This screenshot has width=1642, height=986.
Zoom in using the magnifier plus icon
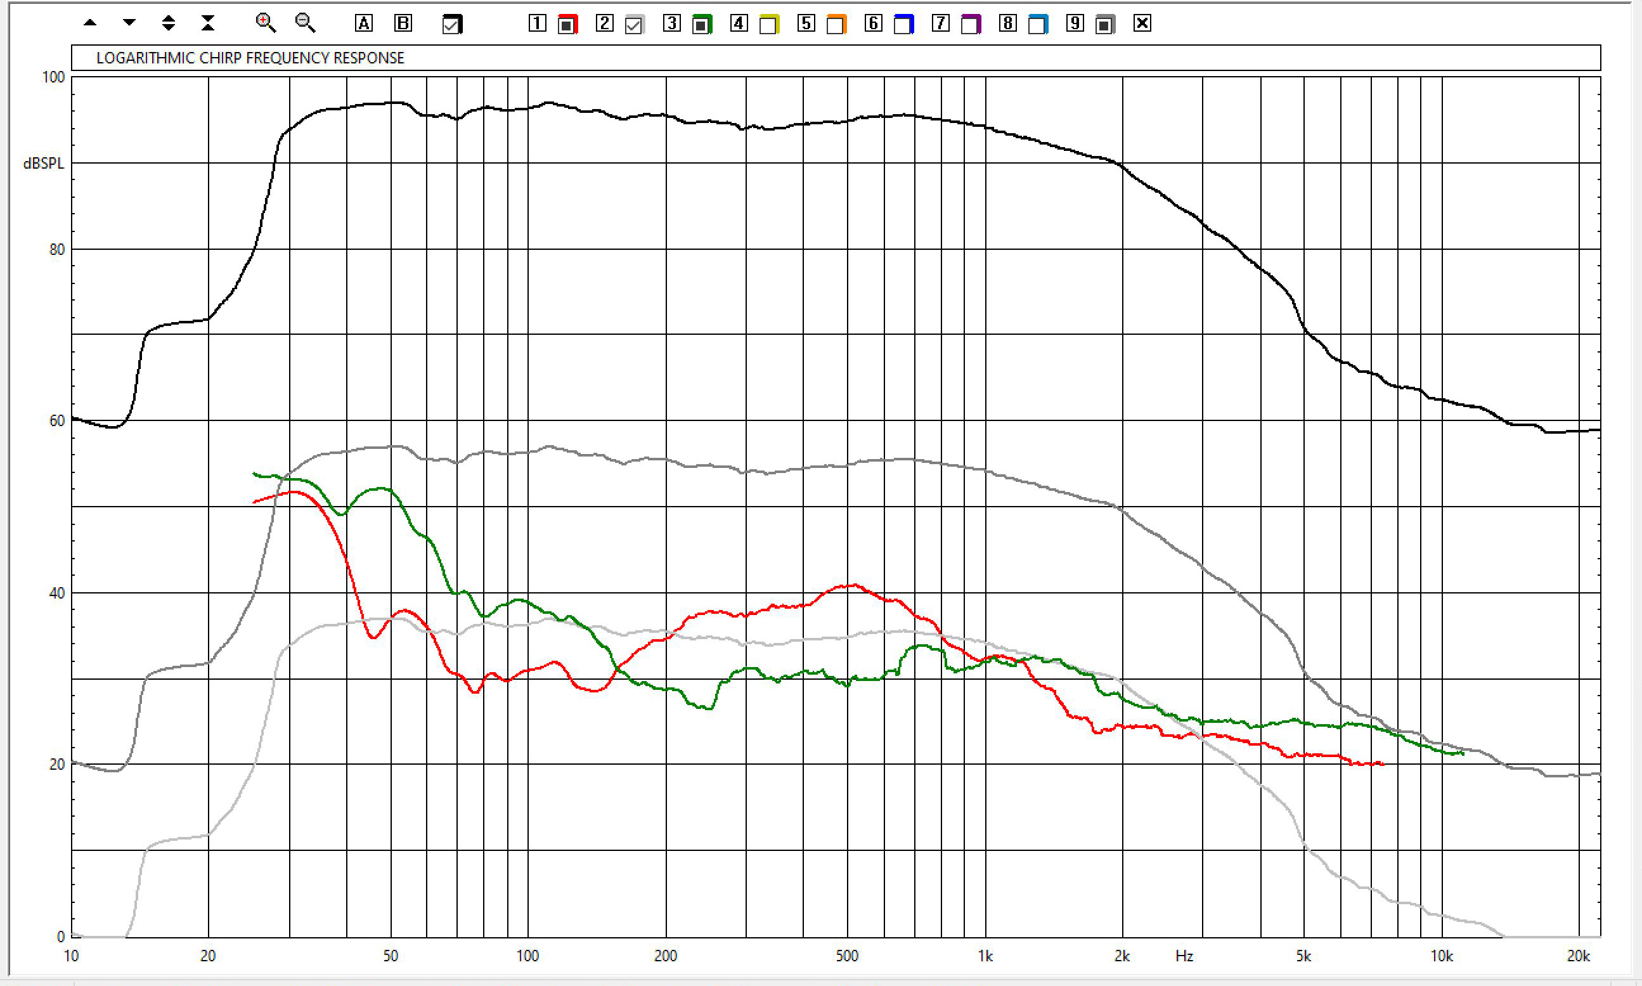pos(266,23)
